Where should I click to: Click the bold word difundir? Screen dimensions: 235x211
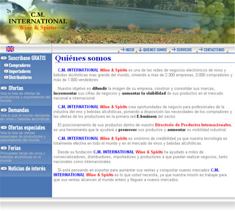(99, 89)
